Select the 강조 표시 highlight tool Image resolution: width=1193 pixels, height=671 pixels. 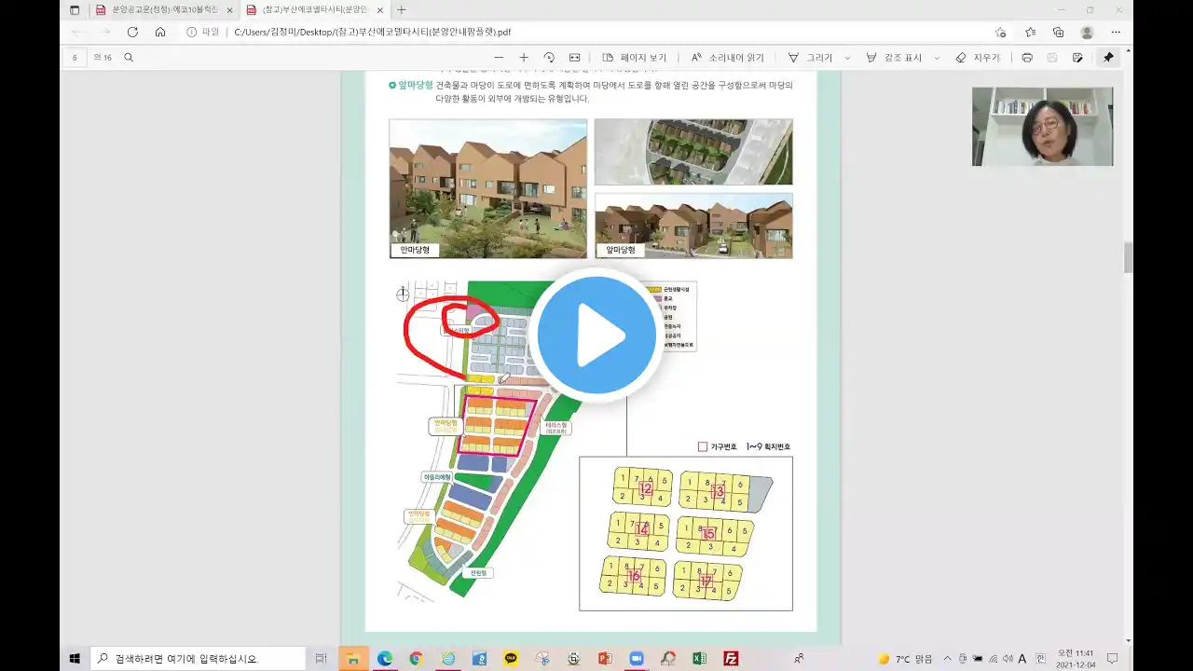coord(894,58)
